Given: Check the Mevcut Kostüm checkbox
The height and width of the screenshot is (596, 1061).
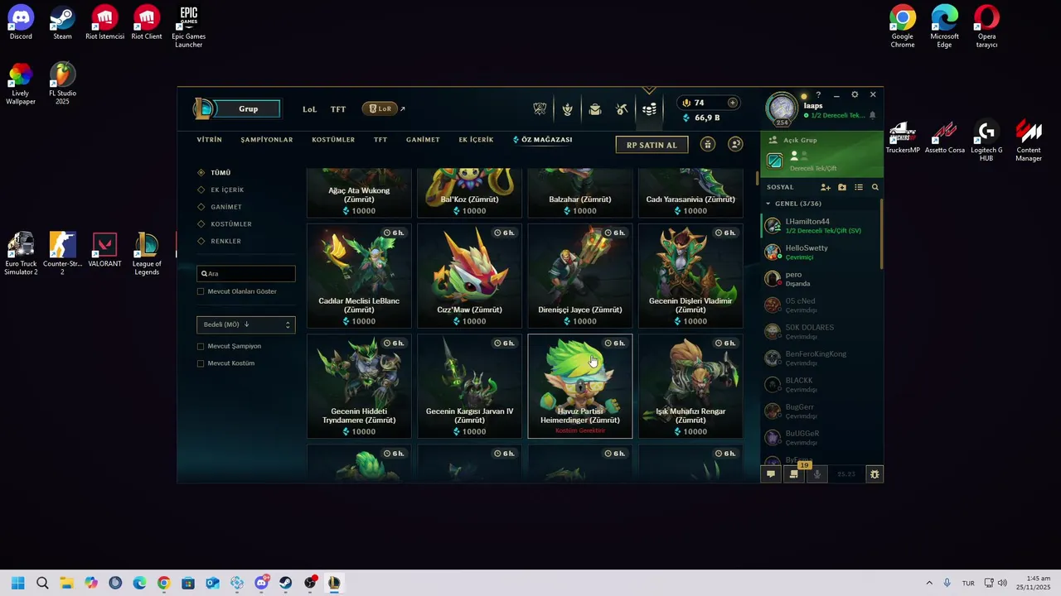Looking at the screenshot, I should point(201,363).
